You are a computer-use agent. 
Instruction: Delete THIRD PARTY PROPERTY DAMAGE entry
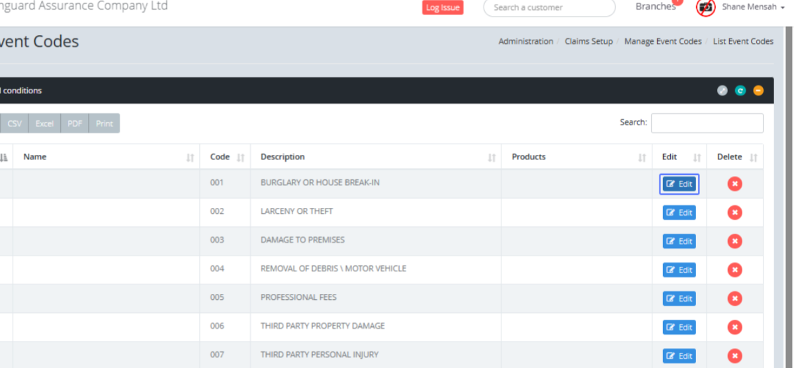[x=734, y=327]
